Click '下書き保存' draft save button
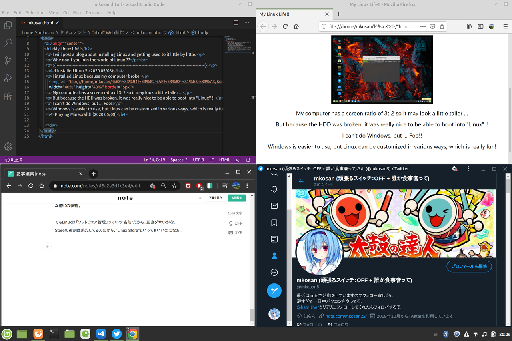Viewport: 512px width, 341px height. [216, 198]
